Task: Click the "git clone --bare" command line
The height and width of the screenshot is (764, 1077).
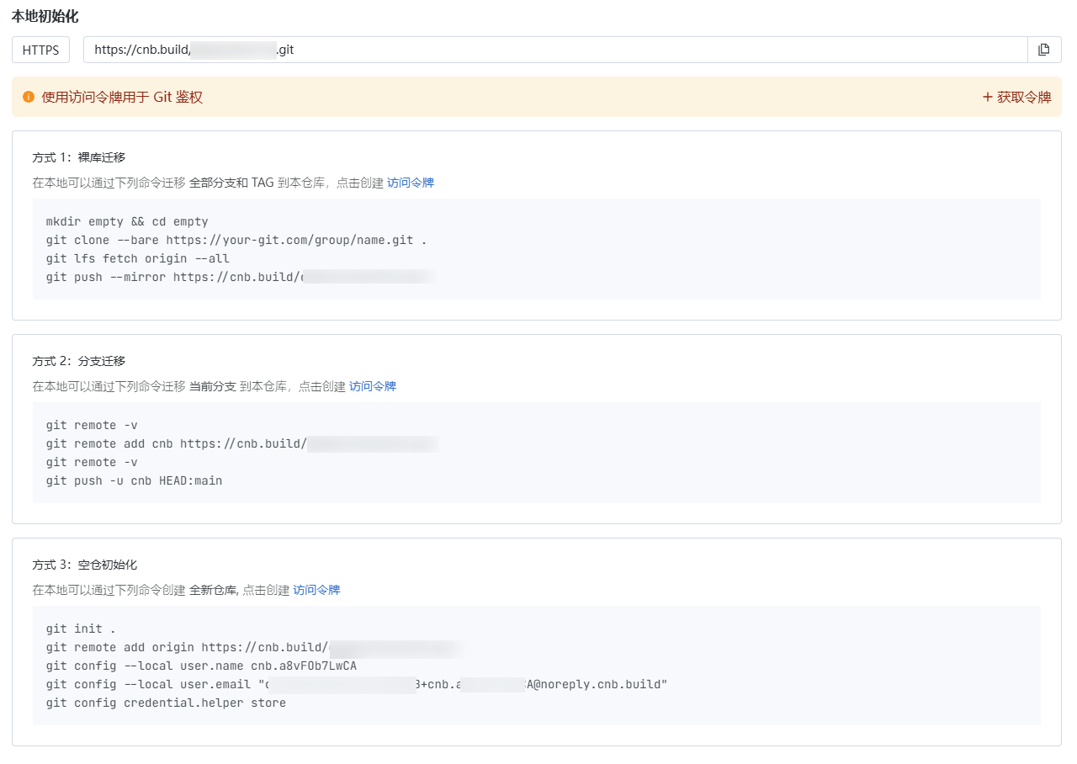Action: click(x=236, y=240)
